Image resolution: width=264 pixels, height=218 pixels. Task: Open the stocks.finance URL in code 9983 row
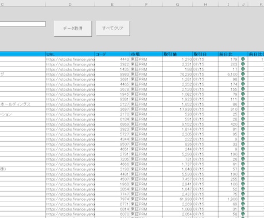(x=70, y=74)
